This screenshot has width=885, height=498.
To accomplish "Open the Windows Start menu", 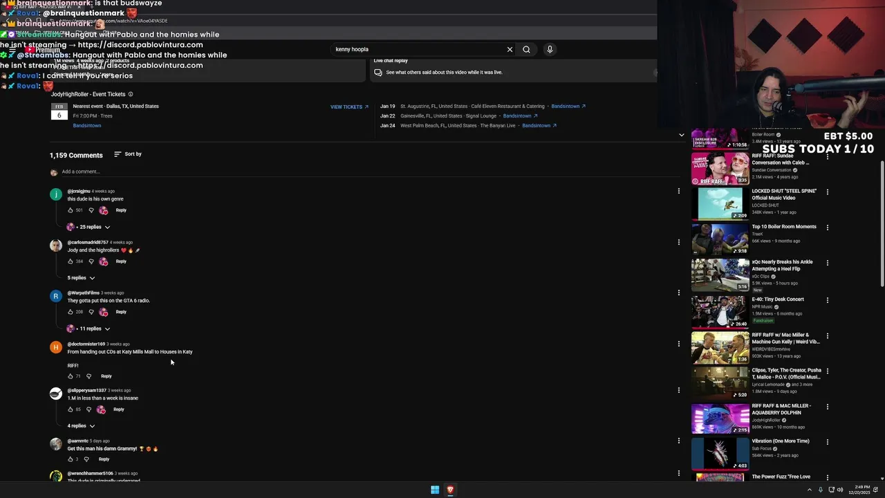I will [x=435, y=490].
